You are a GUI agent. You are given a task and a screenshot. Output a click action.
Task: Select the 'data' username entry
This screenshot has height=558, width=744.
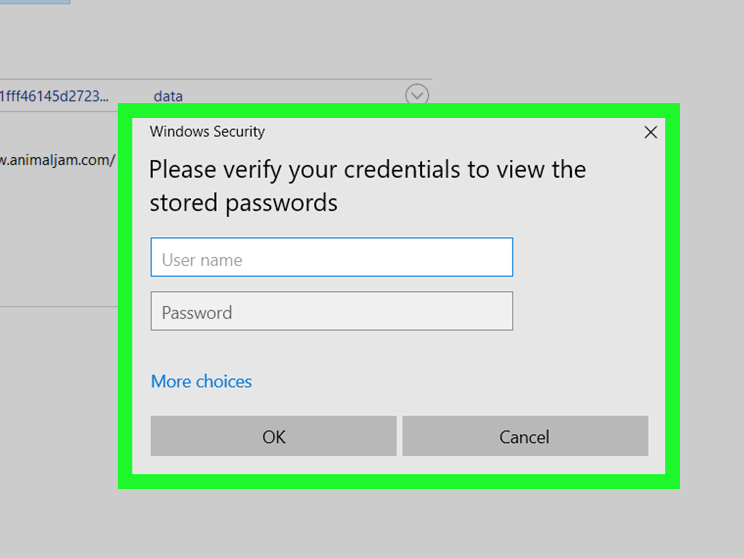coord(168,96)
